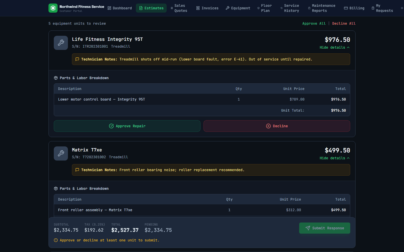404x252 pixels.
Task: Click the wrench icon for Life Fitness Integrity 95T
Action: click(61, 43)
